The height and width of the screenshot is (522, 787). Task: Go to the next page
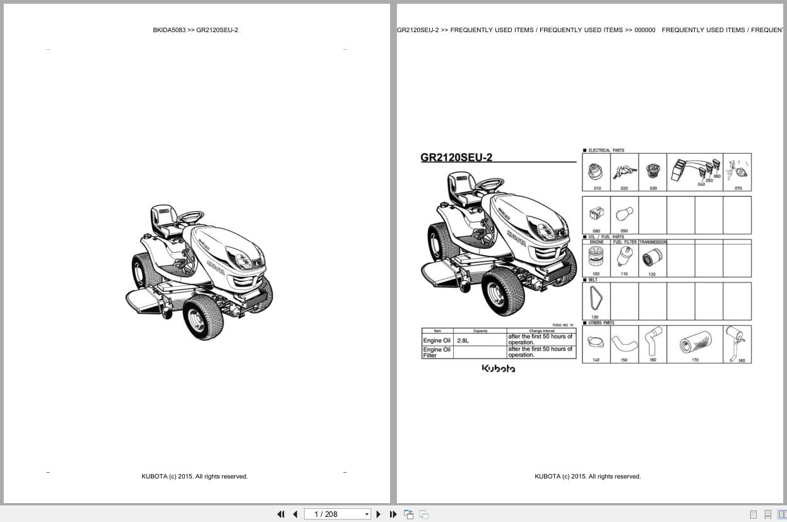pos(379,514)
